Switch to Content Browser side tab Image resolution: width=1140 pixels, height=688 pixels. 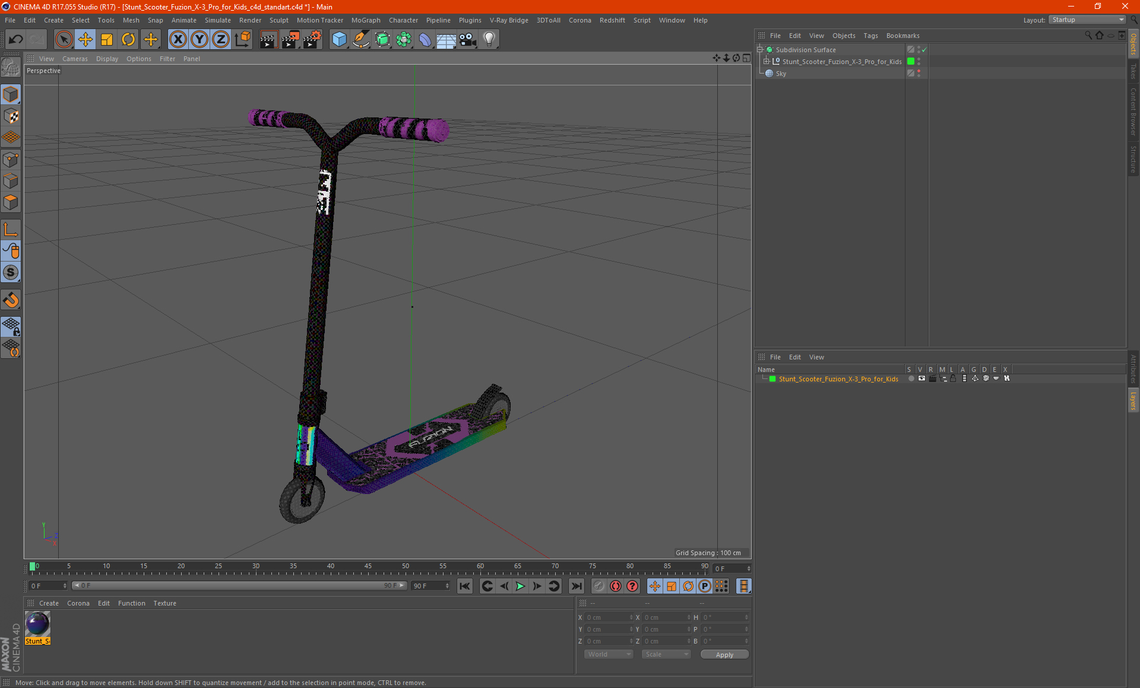pos(1133,112)
